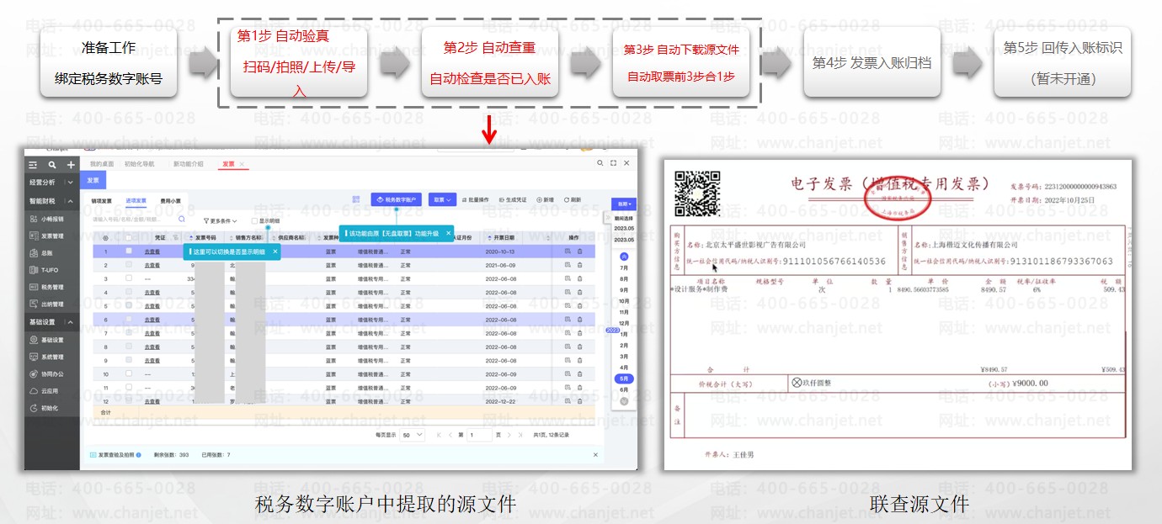This screenshot has height=524, width=1162.
Task: Open the page size dropdown showing 50
Action: pos(413,435)
